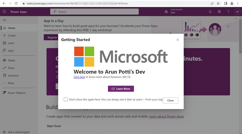This screenshot has width=242, height=134.
Task: Go to Home in sidebar
Action: [x=19, y=28]
